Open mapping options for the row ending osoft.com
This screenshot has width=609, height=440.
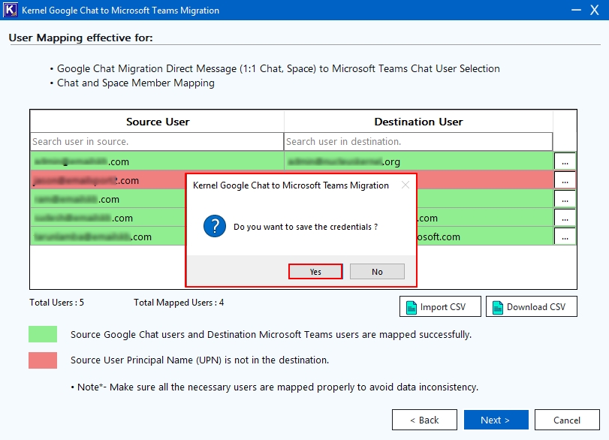pos(565,236)
